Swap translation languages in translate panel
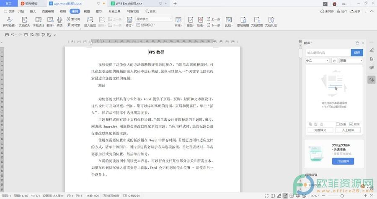 (x=334, y=61)
